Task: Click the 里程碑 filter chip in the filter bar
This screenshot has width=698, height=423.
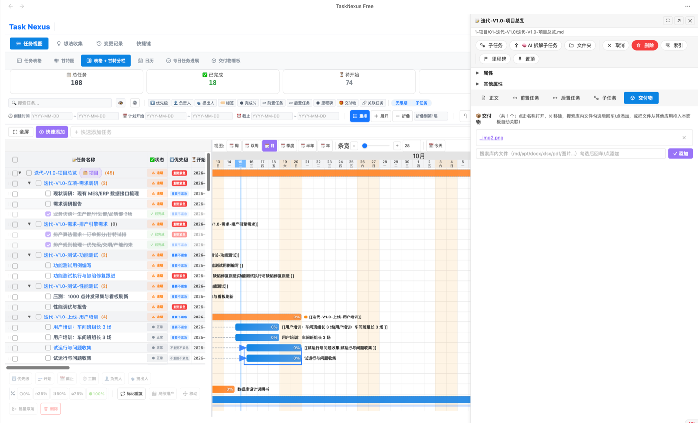Action: tap(324, 103)
